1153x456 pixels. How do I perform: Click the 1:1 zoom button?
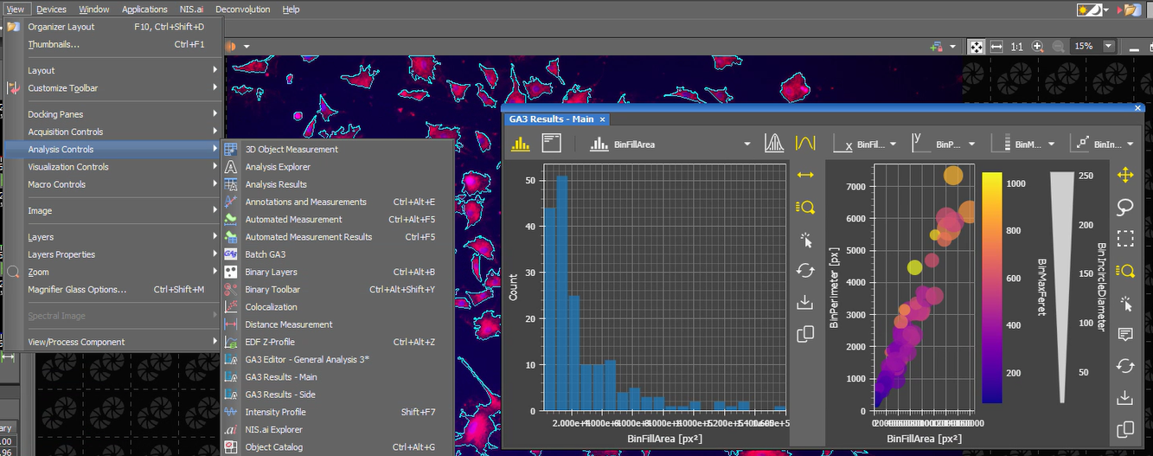coord(1016,47)
